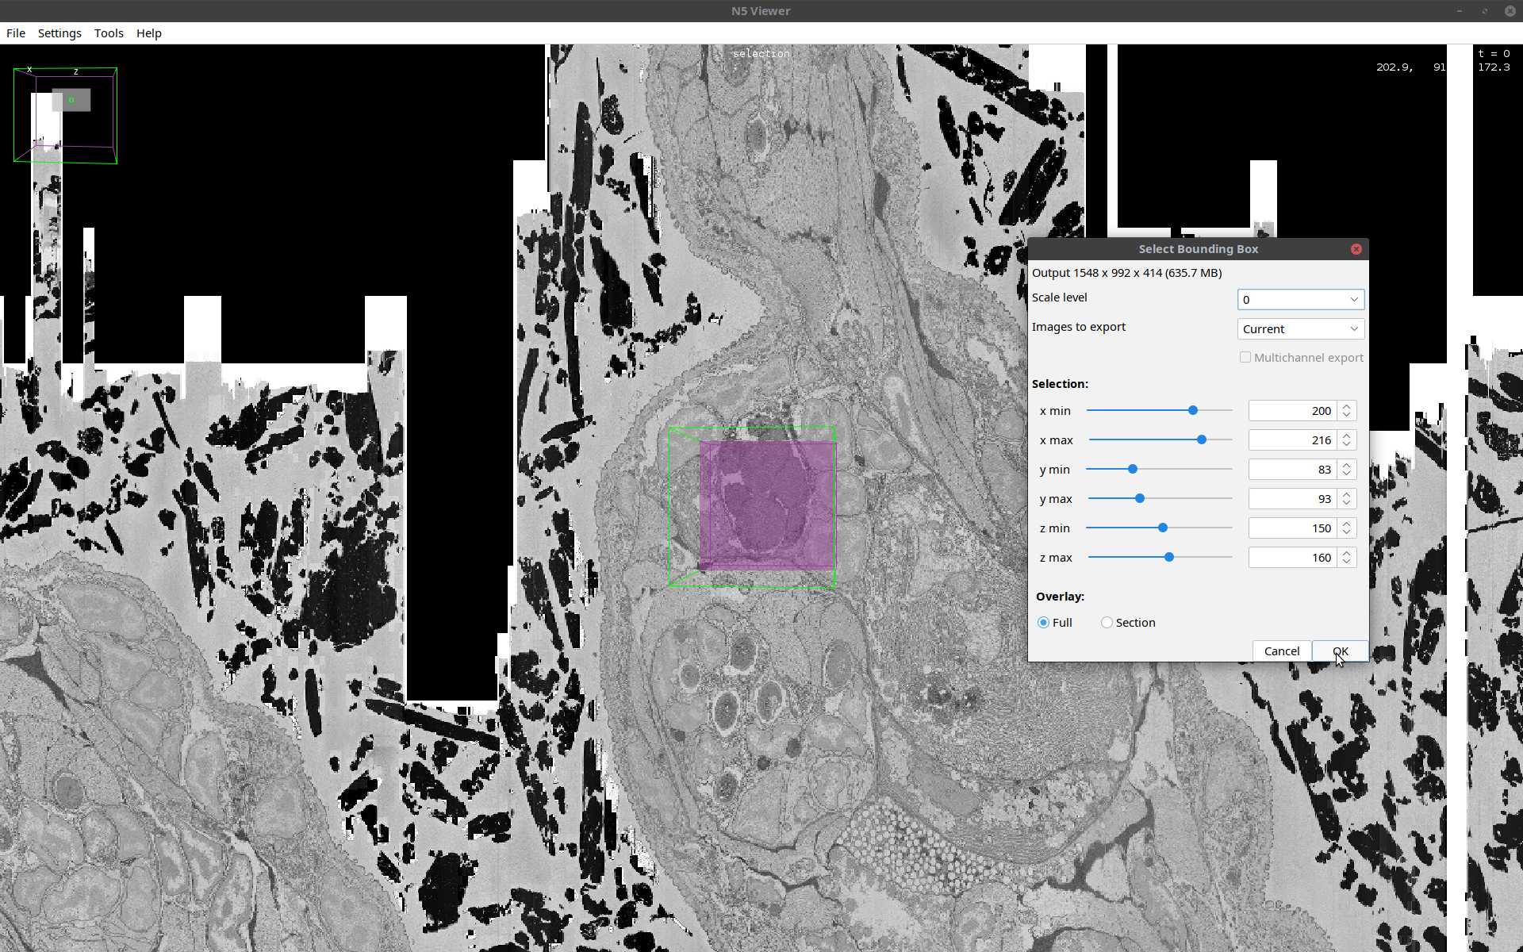Click the Cancel button
This screenshot has width=1523, height=952.
(x=1282, y=651)
